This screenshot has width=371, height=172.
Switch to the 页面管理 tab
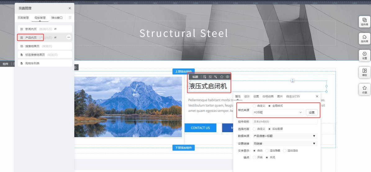point(23,18)
